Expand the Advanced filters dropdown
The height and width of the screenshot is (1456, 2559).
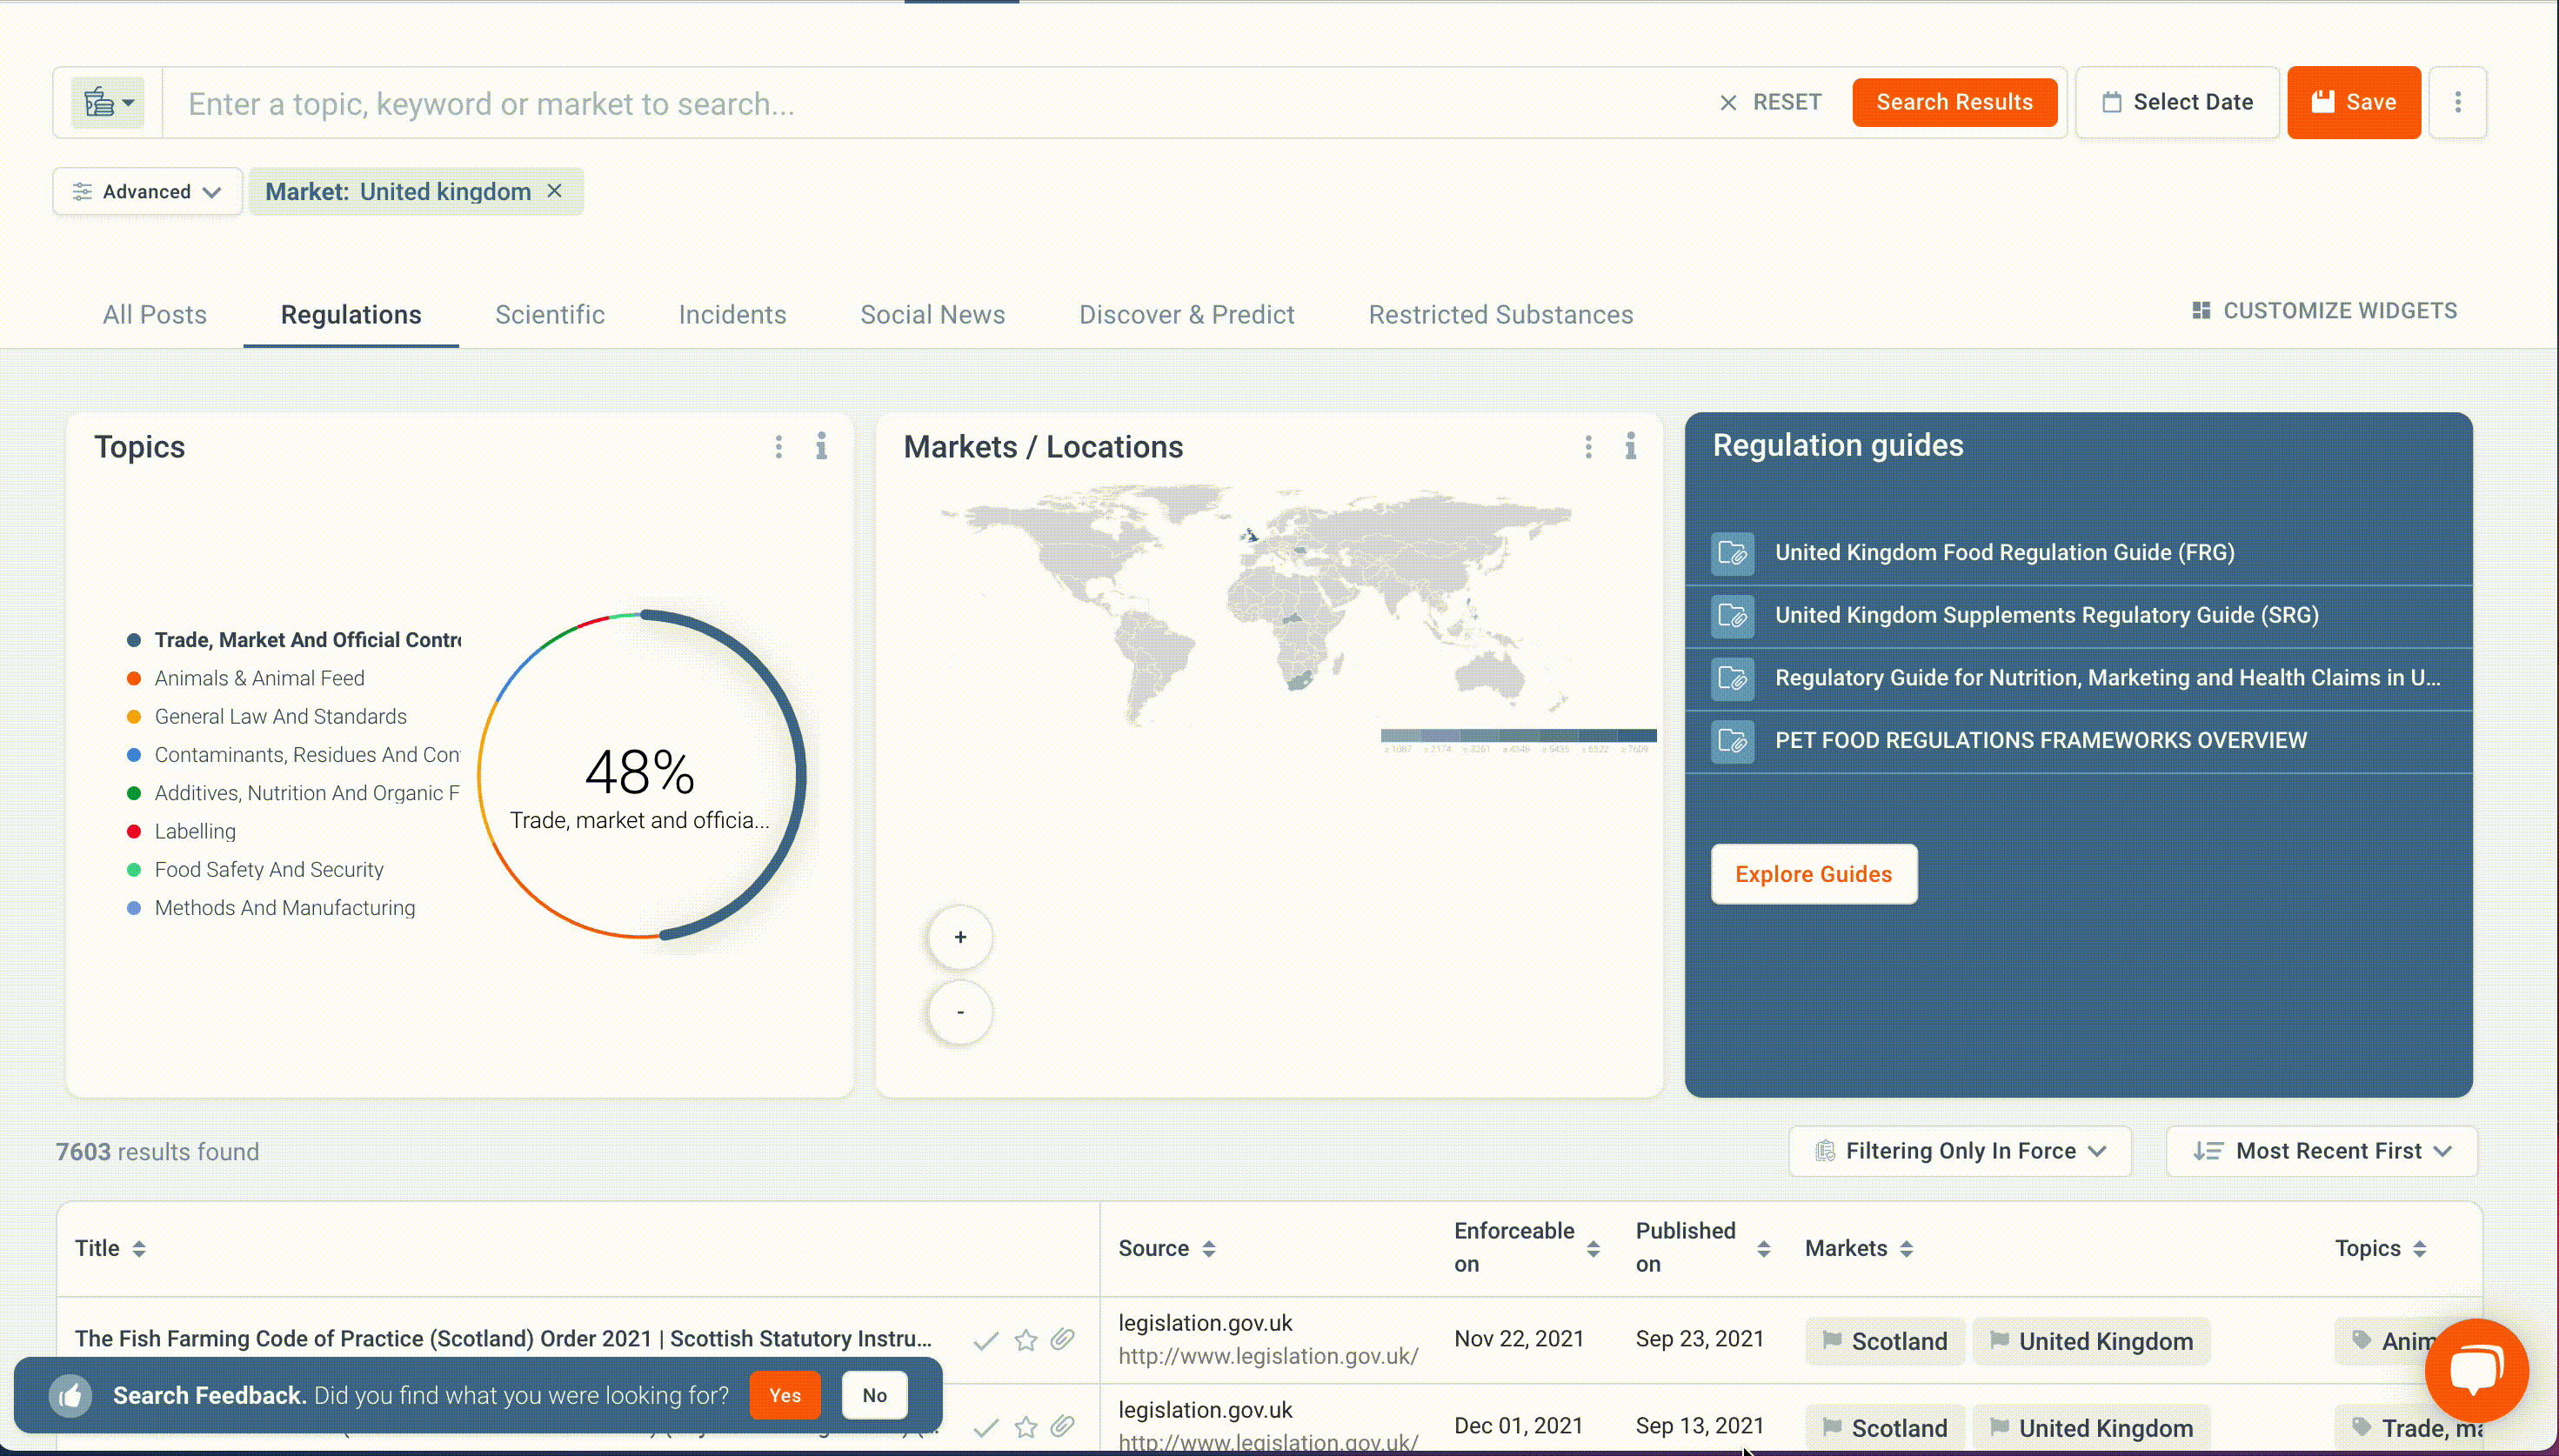click(147, 191)
